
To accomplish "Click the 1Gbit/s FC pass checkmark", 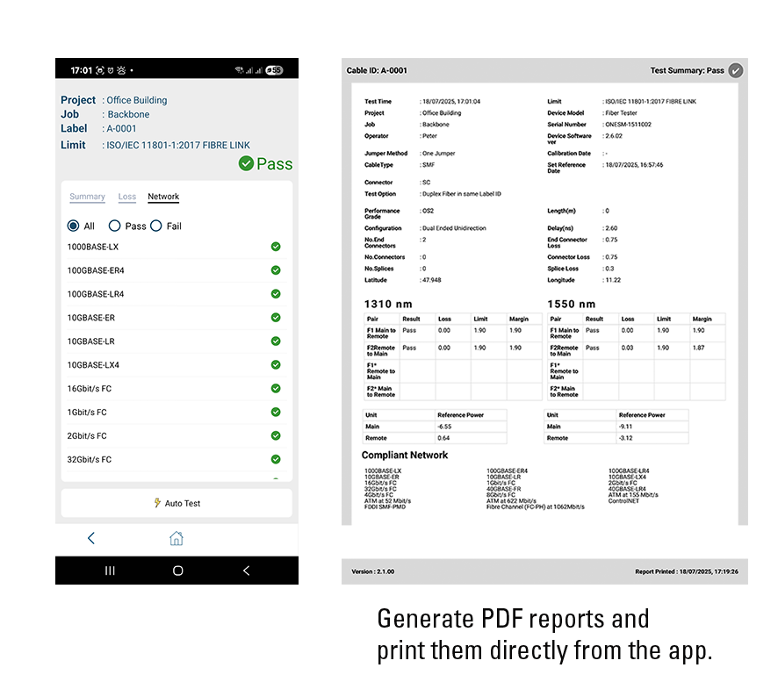I will coord(276,413).
